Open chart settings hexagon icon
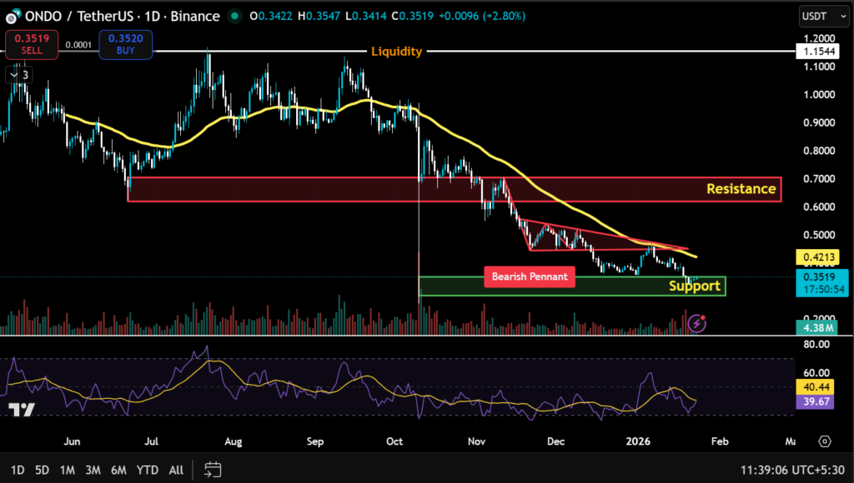The width and height of the screenshot is (854, 483). [825, 441]
